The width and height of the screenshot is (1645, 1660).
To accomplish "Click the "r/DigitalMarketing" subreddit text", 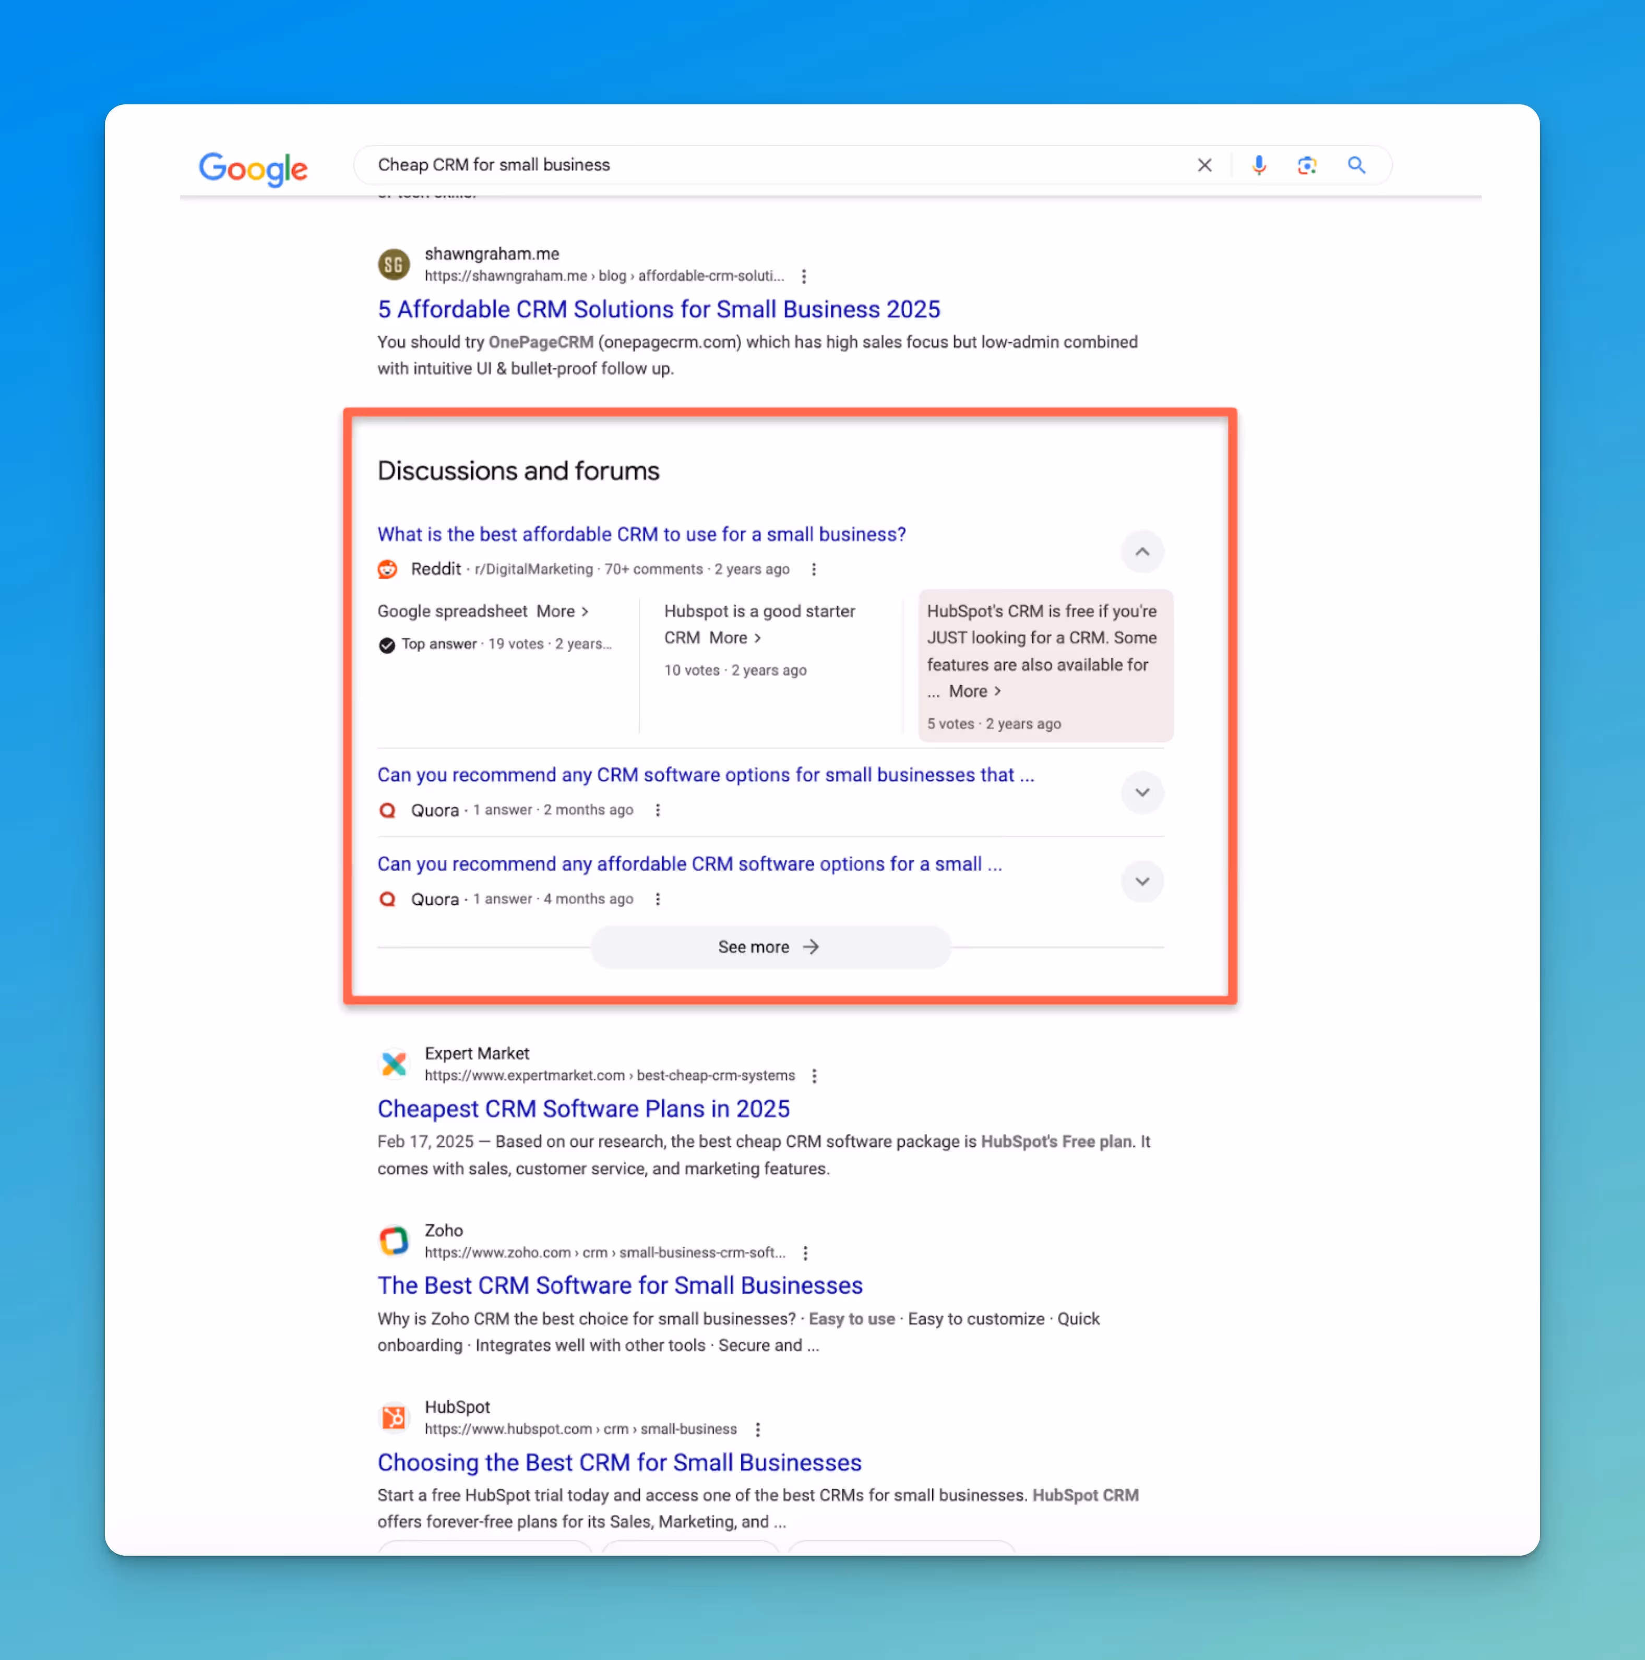I will click(534, 570).
